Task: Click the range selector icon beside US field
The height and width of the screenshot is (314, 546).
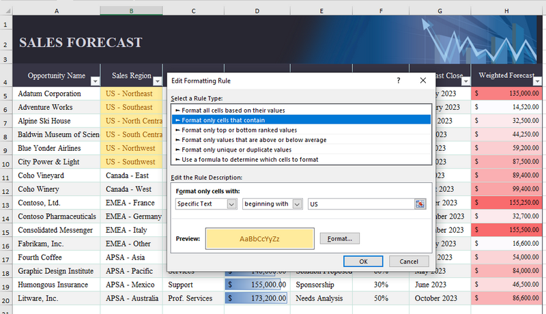Action: [420, 204]
